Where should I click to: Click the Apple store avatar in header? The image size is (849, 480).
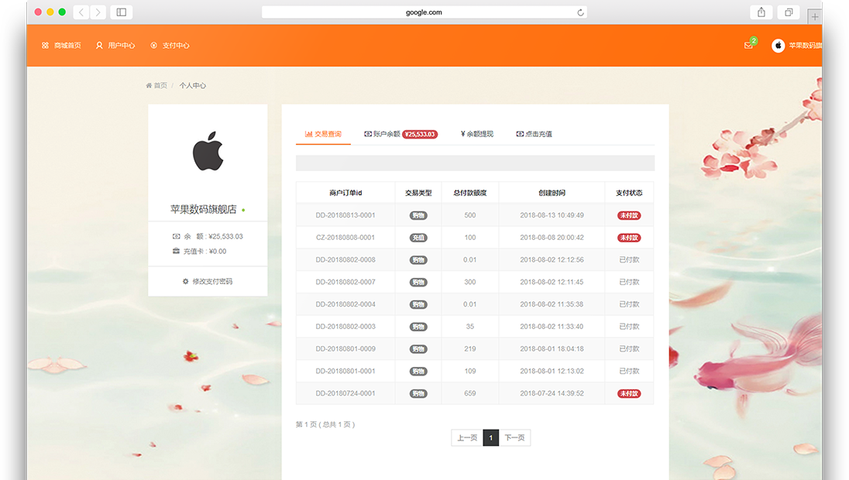[778, 46]
